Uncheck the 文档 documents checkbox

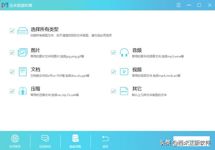(12, 72)
